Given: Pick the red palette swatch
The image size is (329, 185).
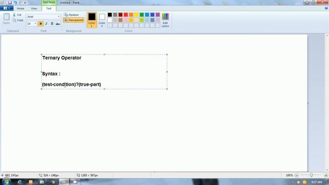Looking at the screenshot, I should [125, 15].
